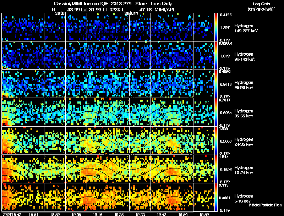Select the 'Hydrogen 13-24 keV' row label
Viewport: 284px width, 216px height.
click(x=244, y=170)
